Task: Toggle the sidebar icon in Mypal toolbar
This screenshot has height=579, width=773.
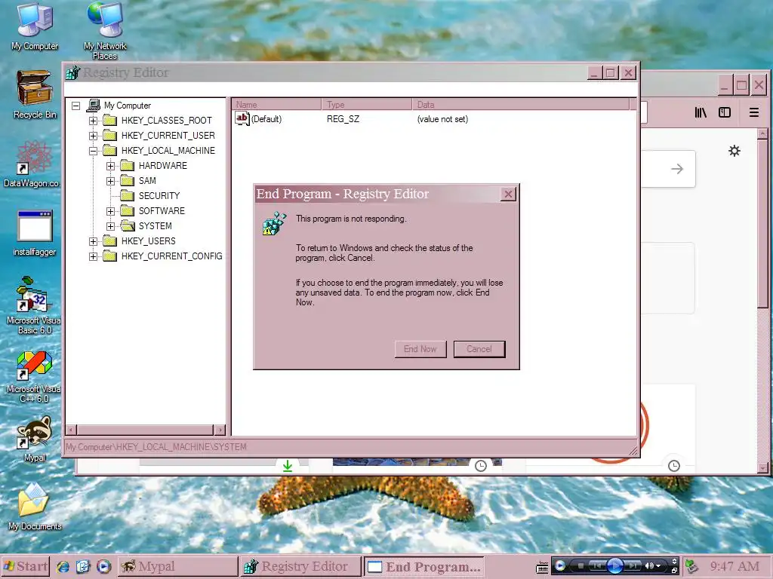Action: [724, 113]
